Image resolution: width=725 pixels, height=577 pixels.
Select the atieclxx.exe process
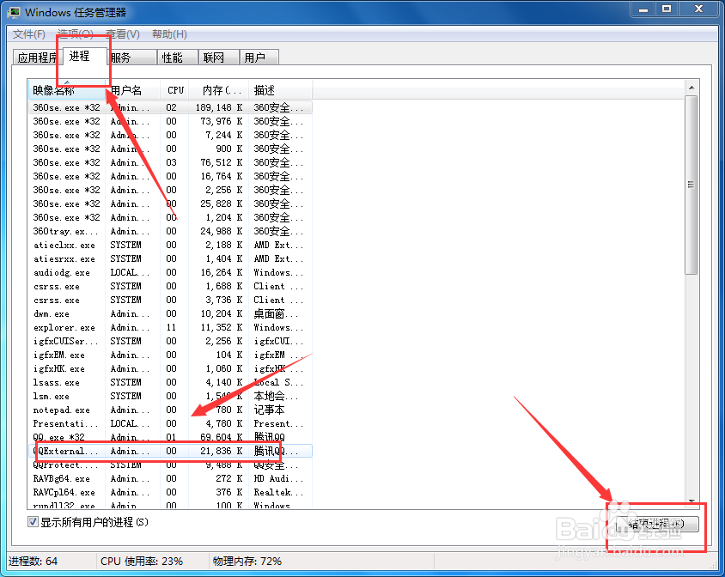170,245
